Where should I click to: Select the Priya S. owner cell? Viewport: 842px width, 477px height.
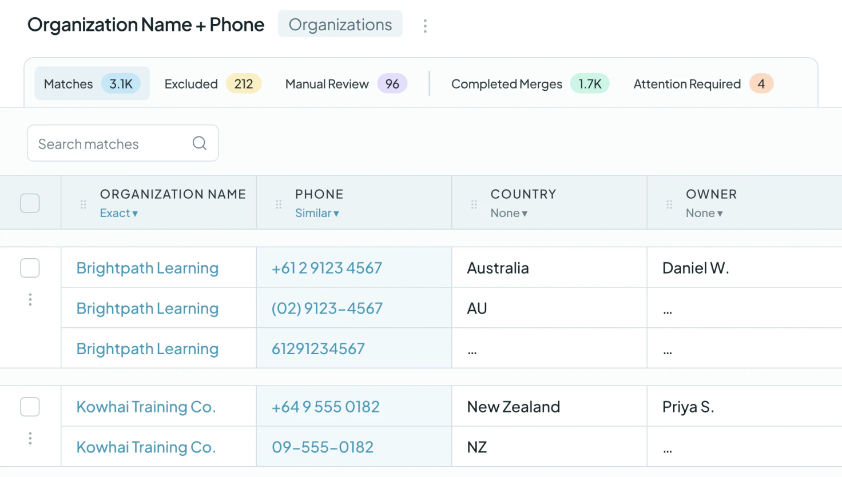(744, 406)
